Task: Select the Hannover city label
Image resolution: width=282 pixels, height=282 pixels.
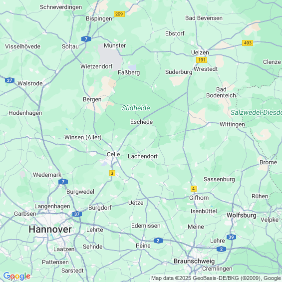Action: click(50, 229)
